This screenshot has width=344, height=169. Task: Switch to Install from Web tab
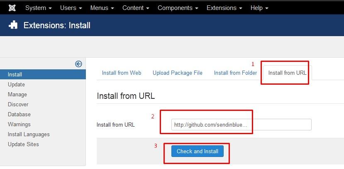pos(122,73)
